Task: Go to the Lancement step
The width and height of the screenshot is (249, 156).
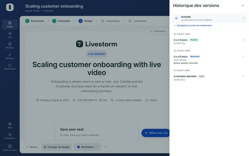Action: [x=137, y=21]
